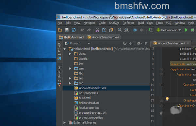Click the Cut scissors icon

pos(97,30)
